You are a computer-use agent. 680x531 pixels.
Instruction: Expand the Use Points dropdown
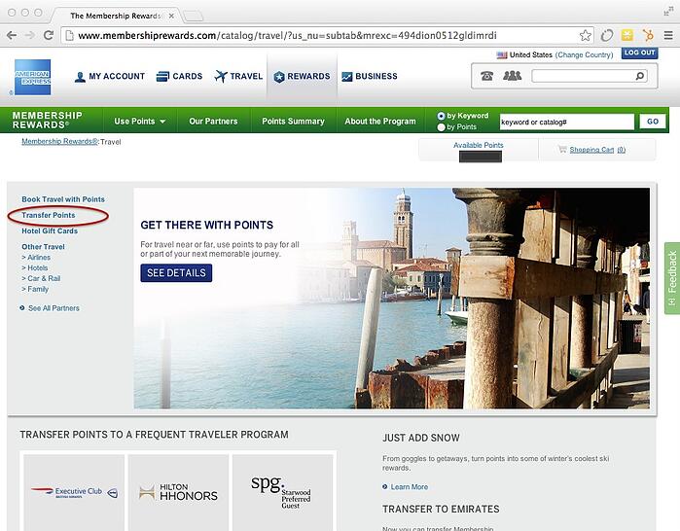139,122
